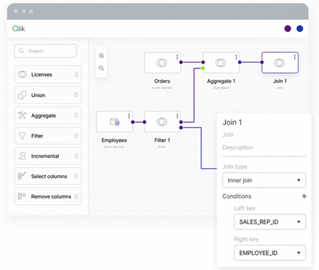Click the Employees output connector port
The image size is (319, 270).
(x=133, y=122)
